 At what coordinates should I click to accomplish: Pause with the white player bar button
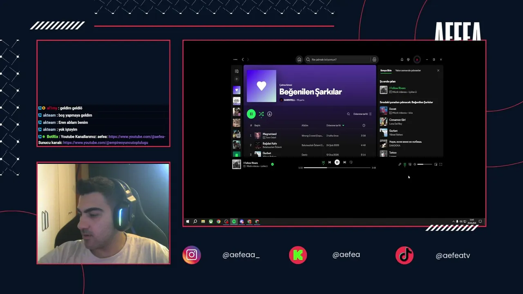(x=337, y=162)
